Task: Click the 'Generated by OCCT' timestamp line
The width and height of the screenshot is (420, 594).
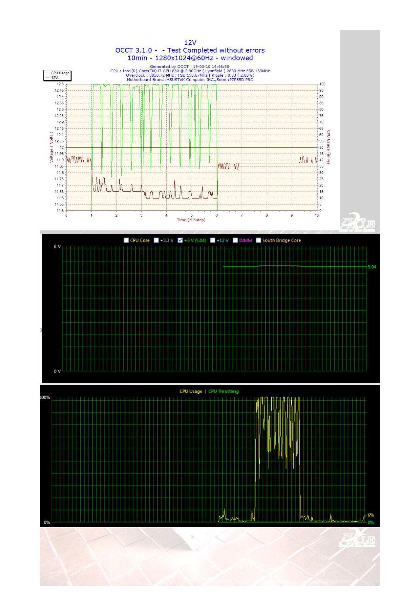Action: click(189, 66)
